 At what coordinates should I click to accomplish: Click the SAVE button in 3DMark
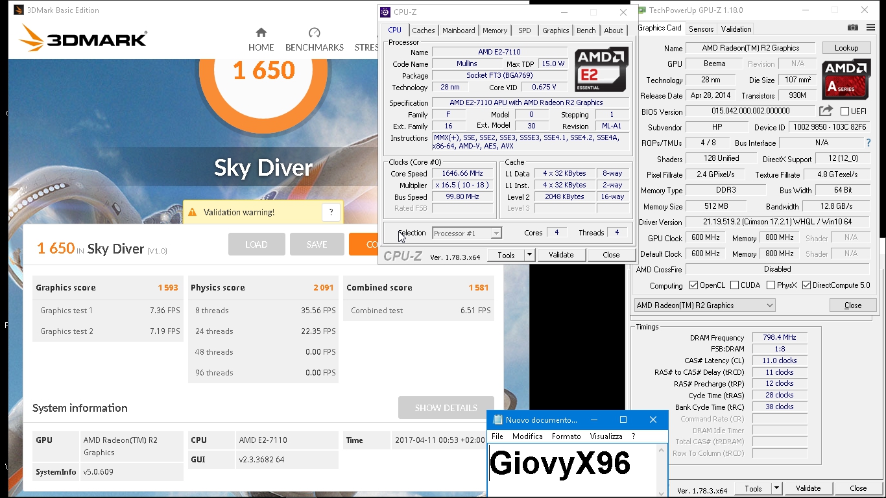[x=317, y=244]
